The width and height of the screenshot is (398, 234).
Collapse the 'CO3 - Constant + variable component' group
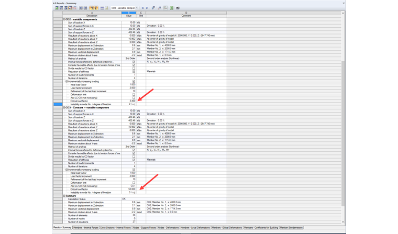pyautogui.click(x=64, y=108)
